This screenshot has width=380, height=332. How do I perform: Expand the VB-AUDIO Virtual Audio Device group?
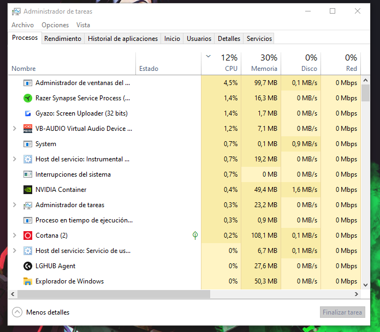(15, 129)
